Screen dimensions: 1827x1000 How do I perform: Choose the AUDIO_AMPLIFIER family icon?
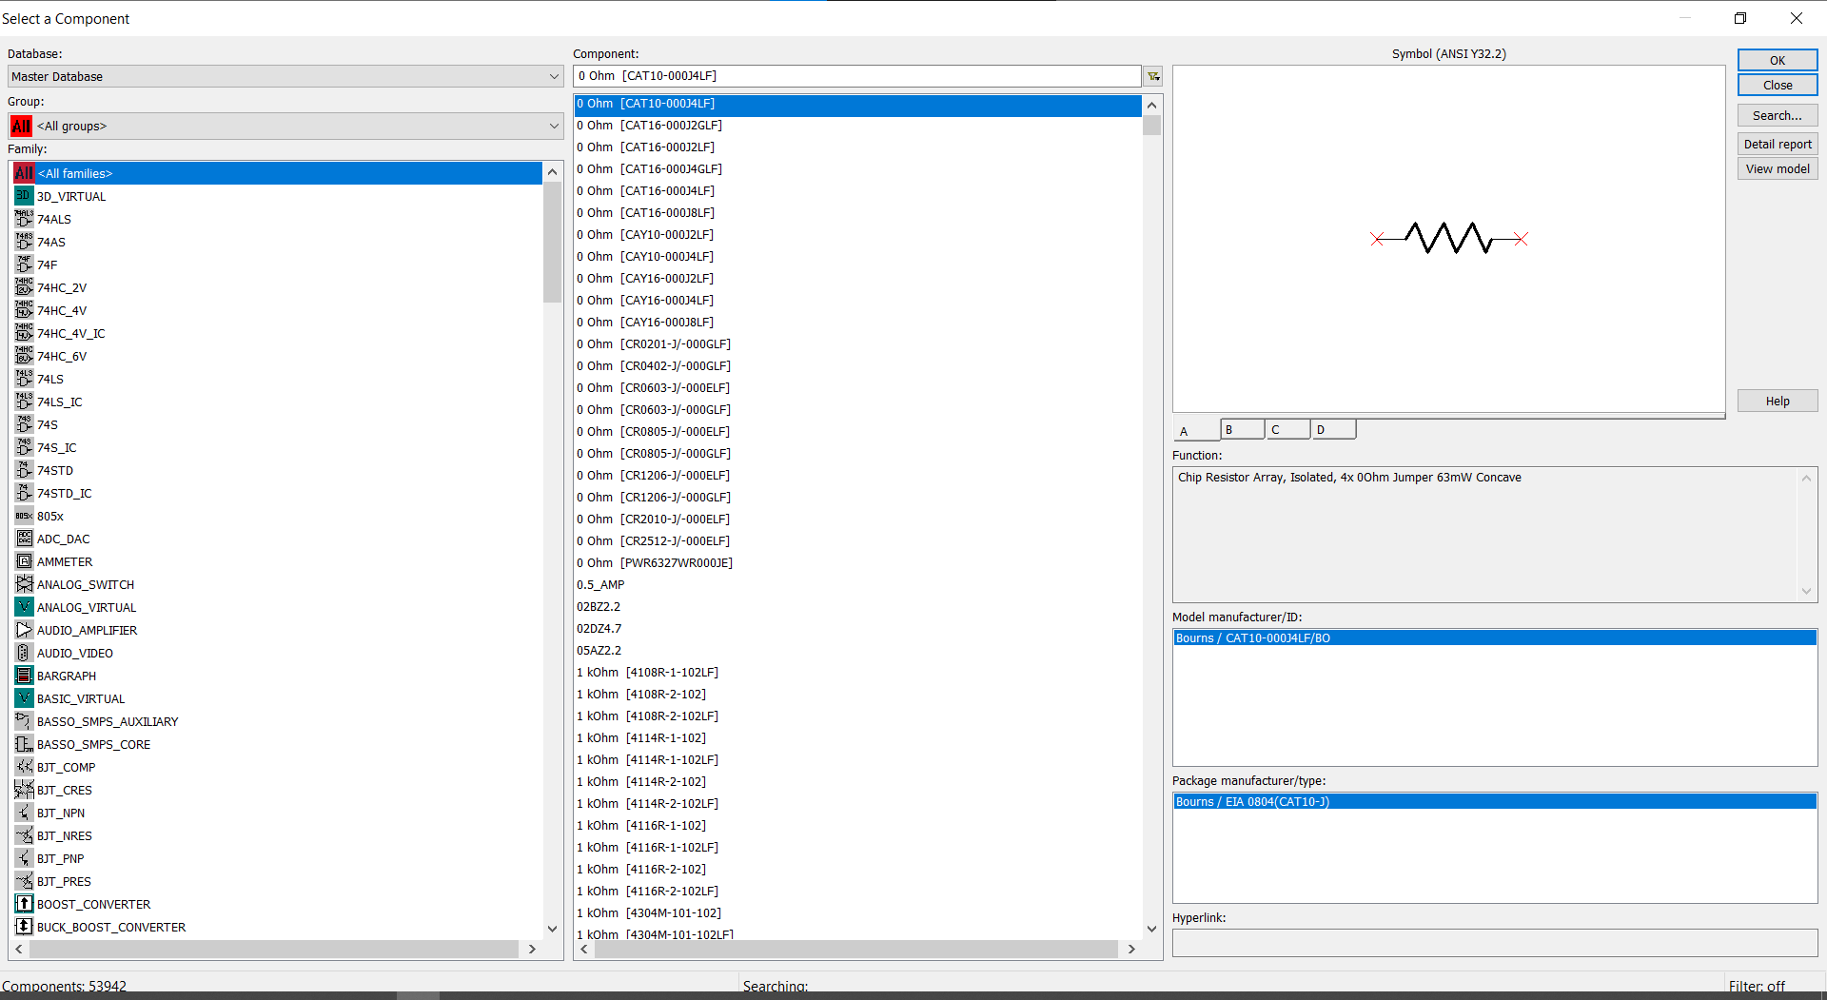point(24,630)
